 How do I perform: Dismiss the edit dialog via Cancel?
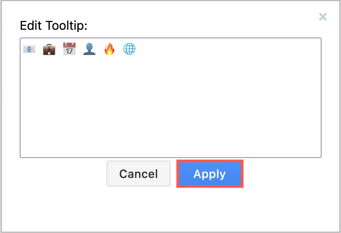(138, 173)
